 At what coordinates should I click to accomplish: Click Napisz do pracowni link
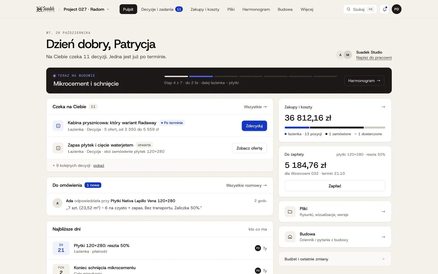tap(374, 58)
